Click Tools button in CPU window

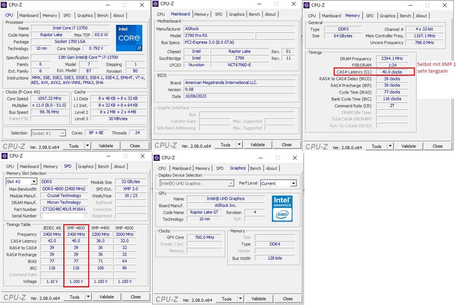coord(74,146)
